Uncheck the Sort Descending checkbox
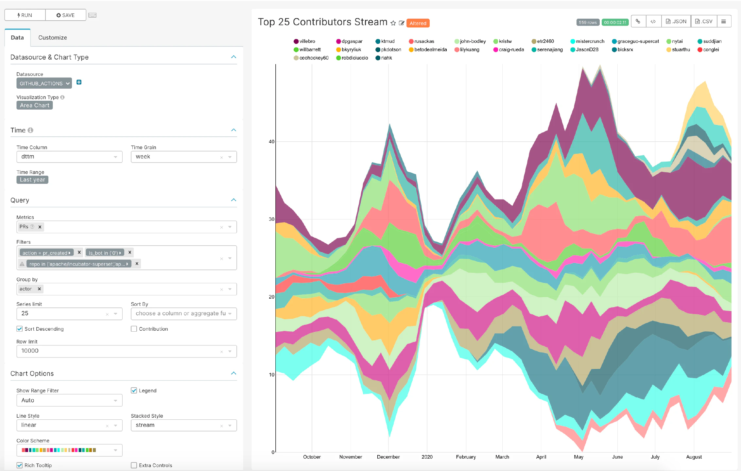741x471 pixels. tap(20, 329)
